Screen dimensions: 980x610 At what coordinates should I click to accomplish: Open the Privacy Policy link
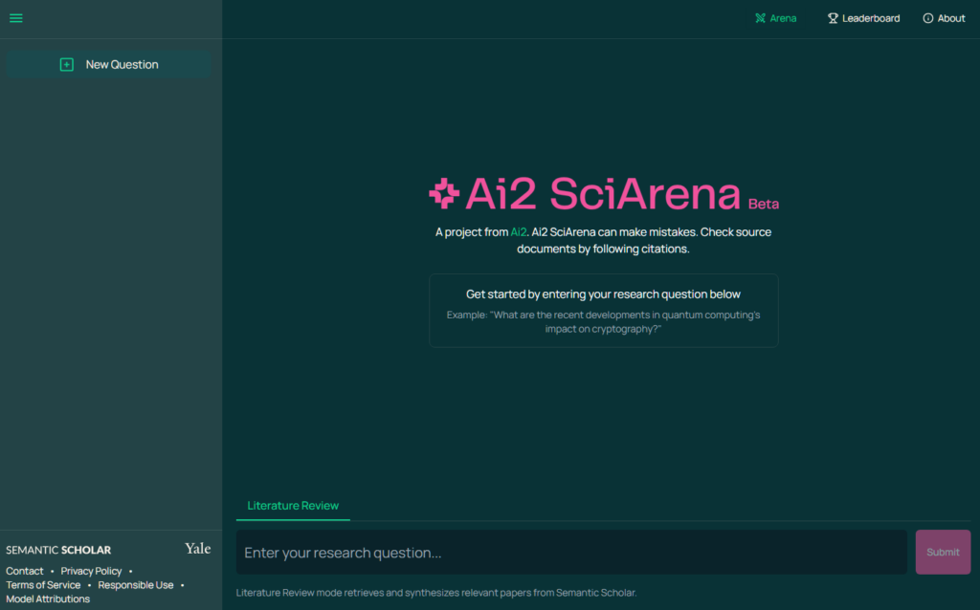click(x=91, y=571)
